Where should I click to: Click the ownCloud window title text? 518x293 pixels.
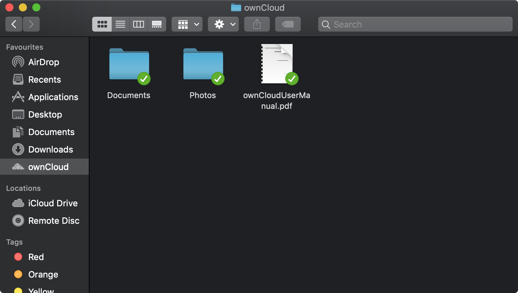click(x=264, y=7)
